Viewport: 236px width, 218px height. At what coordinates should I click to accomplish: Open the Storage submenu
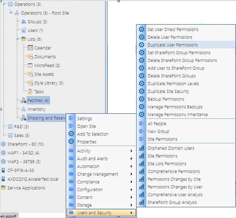coord(101,205)
